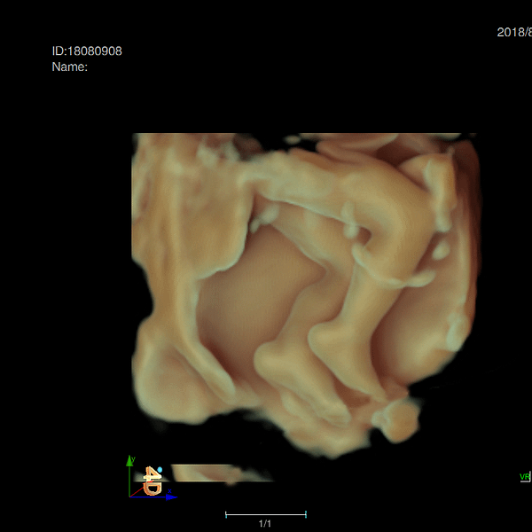This screenshot has height=532, width=532.
Task: Click the small blue dot beside 4D logo
Action: (x=160, y=470)
